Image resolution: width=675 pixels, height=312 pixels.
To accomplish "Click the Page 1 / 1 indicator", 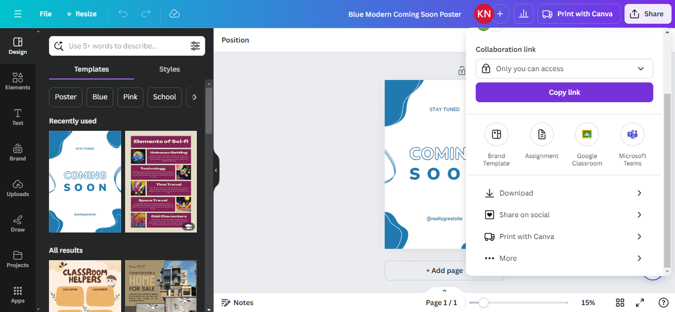I will (x=441, y=303).
